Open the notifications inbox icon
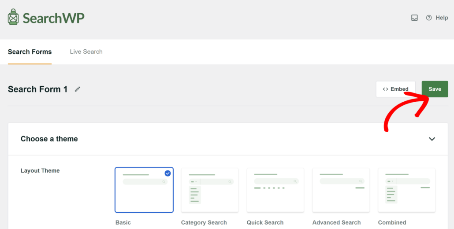The image size is (454, 229). pos(414,18)
